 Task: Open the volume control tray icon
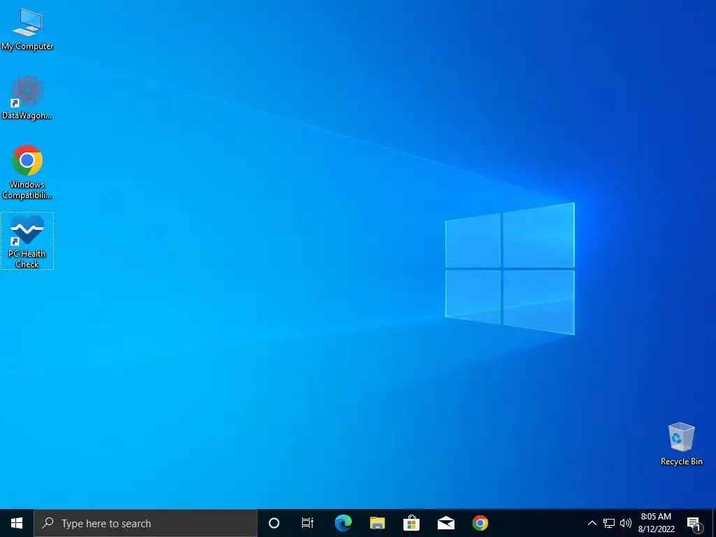626,523
